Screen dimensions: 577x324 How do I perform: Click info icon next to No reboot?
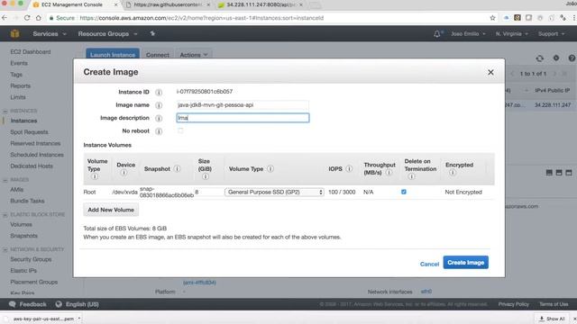tap(159, 131)
